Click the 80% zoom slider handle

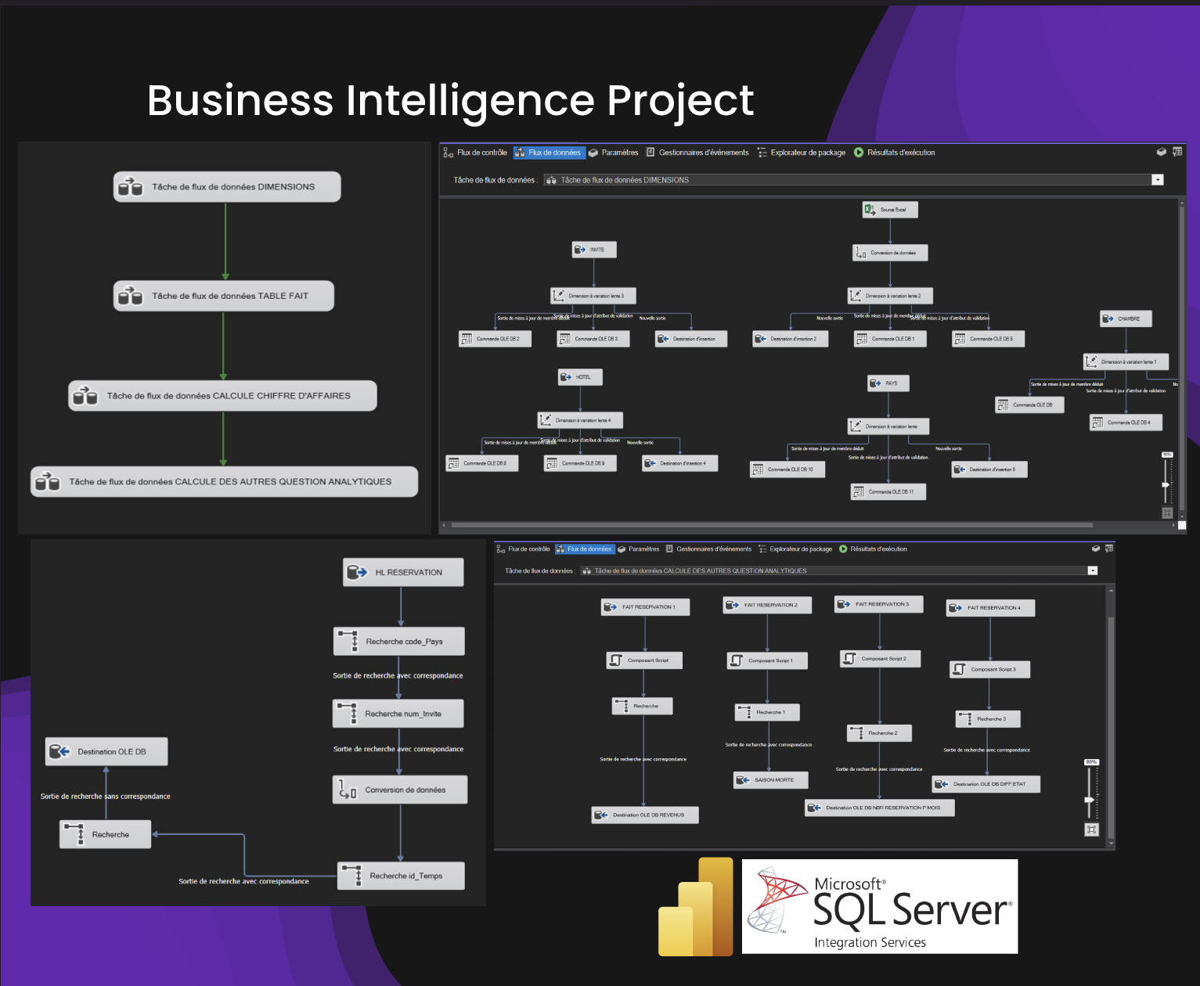click(1089, 800)
